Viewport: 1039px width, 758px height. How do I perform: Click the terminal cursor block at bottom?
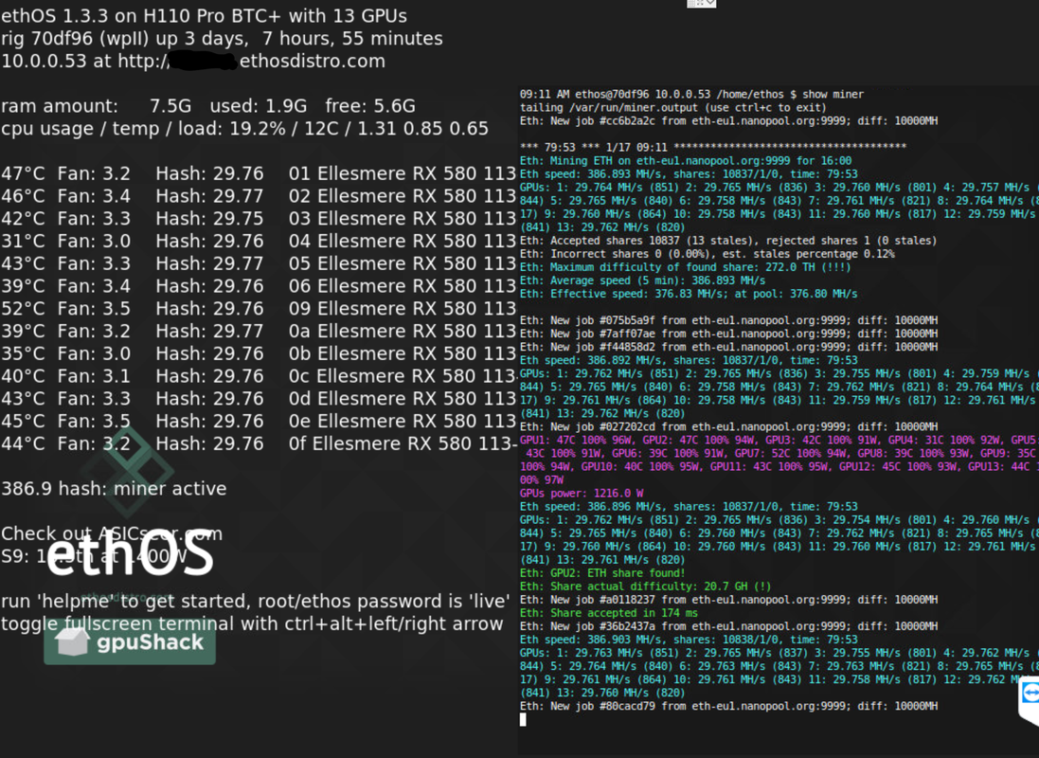[x=523, y=719]
